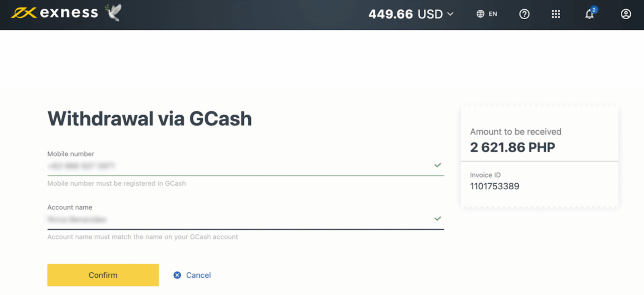This screenshot has width=644, height=295.
Task: Click the chevron next to USD
Action: 450,14
